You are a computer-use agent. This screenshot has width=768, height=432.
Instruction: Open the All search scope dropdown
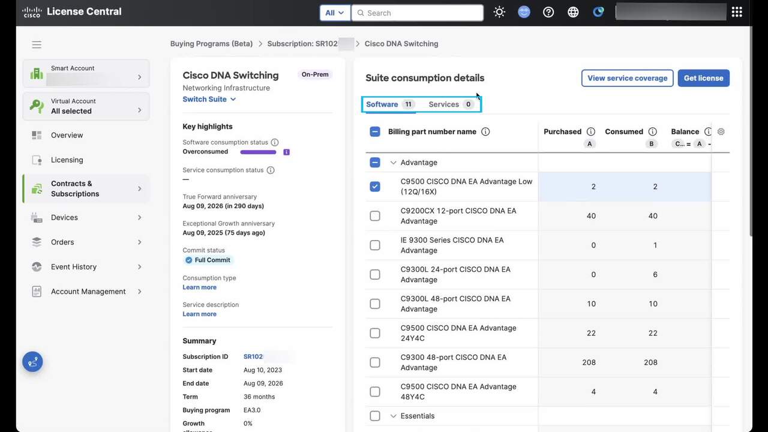point(335,13)
